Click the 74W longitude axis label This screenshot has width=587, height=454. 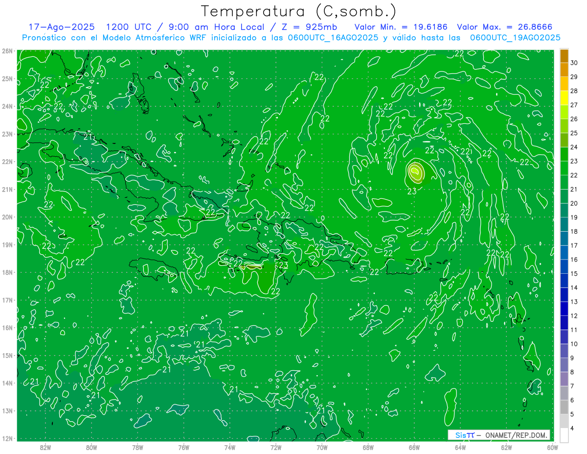229,447
